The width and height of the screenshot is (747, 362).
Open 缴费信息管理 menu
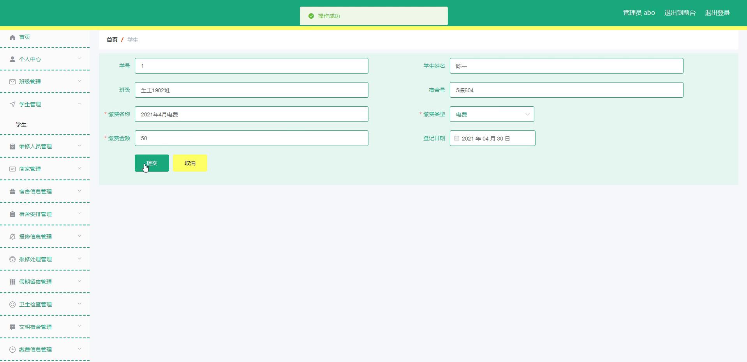click(45, 350)
